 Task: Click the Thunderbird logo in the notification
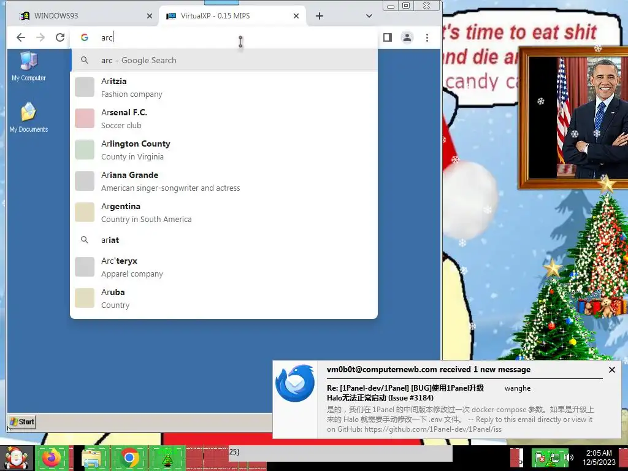[x=295, y=383]
